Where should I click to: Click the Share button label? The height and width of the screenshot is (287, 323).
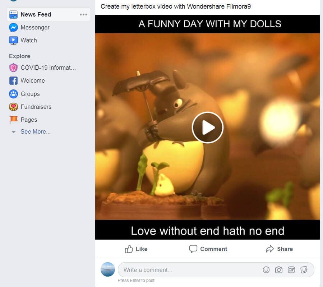tap(285, 249)
